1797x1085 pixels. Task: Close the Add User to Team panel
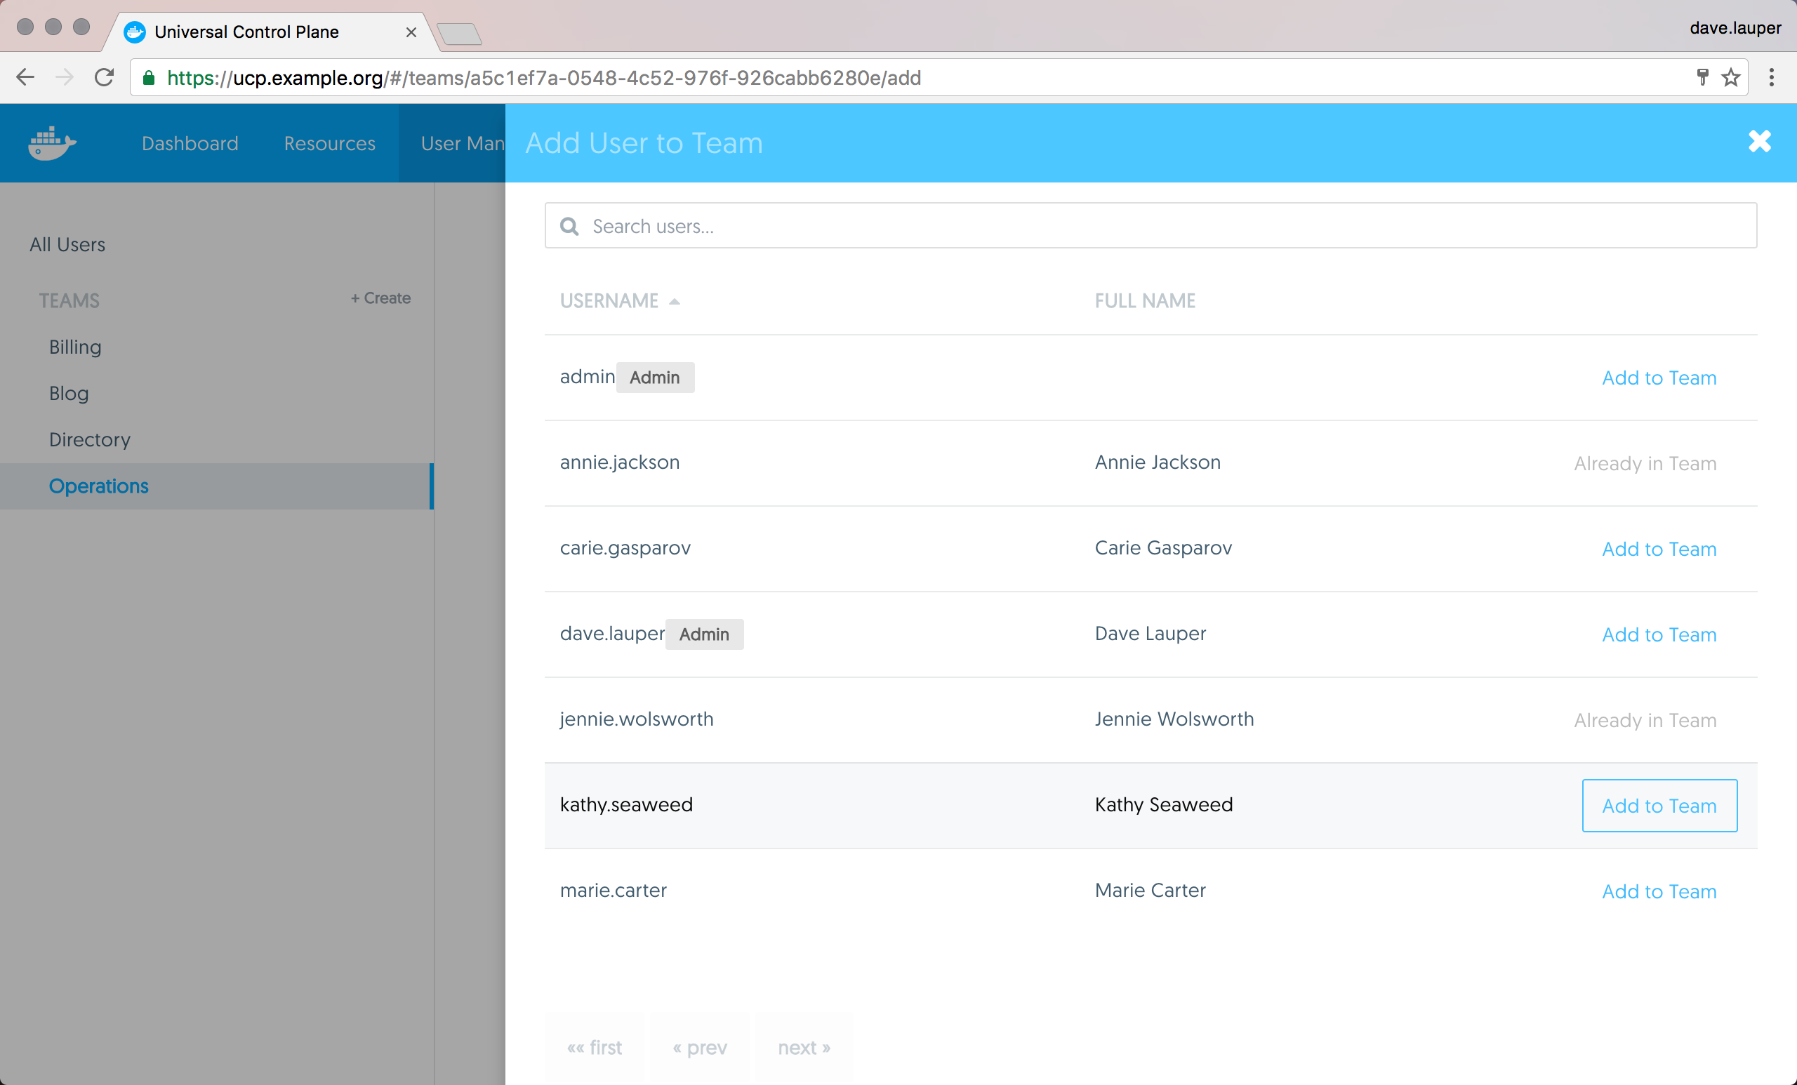(1759, 142)
